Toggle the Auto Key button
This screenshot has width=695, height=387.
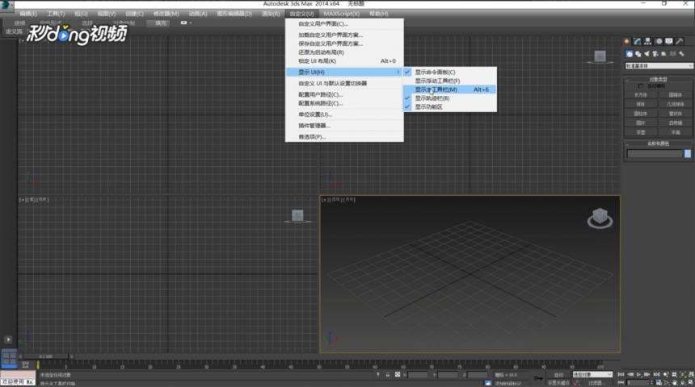coord(558,375)
